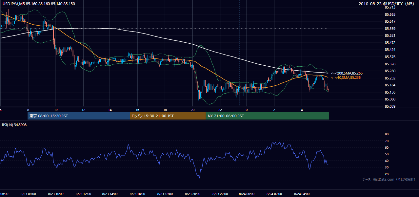
Task: Click the 8/24 02:00 time label
Action: 274,194
